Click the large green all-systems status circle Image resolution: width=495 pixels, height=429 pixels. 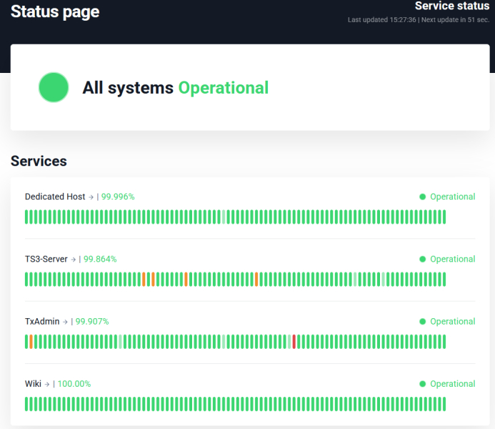click(x=54, y=87)
